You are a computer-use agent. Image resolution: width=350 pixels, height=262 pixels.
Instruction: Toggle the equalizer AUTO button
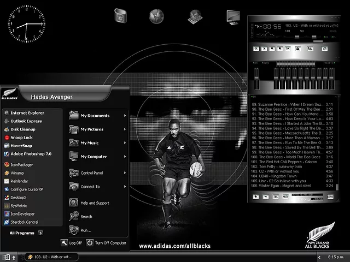tap(266, 63)
